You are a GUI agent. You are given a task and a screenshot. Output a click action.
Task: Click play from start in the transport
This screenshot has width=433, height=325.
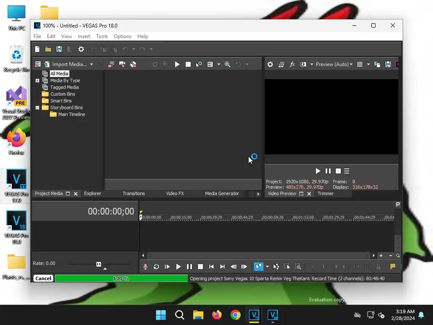(x=167, y=267)
